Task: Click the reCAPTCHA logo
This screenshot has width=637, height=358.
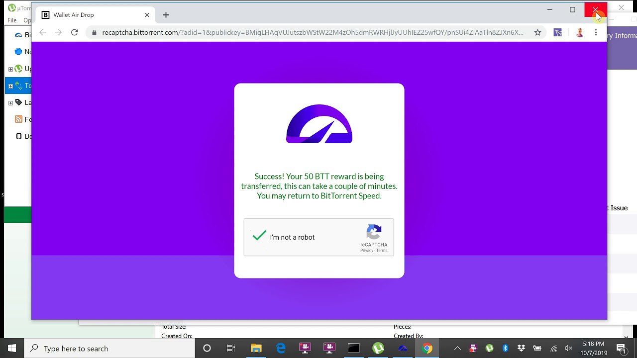Action: pos(374,232)
